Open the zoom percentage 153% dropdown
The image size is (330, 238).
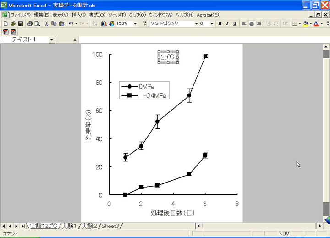(x=135, y=23)
